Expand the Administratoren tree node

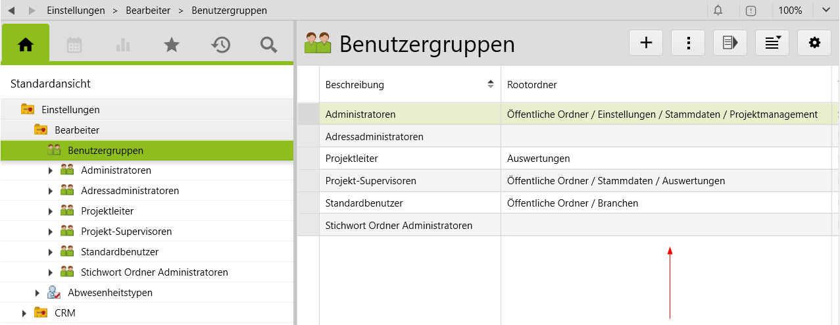point(51,171)
